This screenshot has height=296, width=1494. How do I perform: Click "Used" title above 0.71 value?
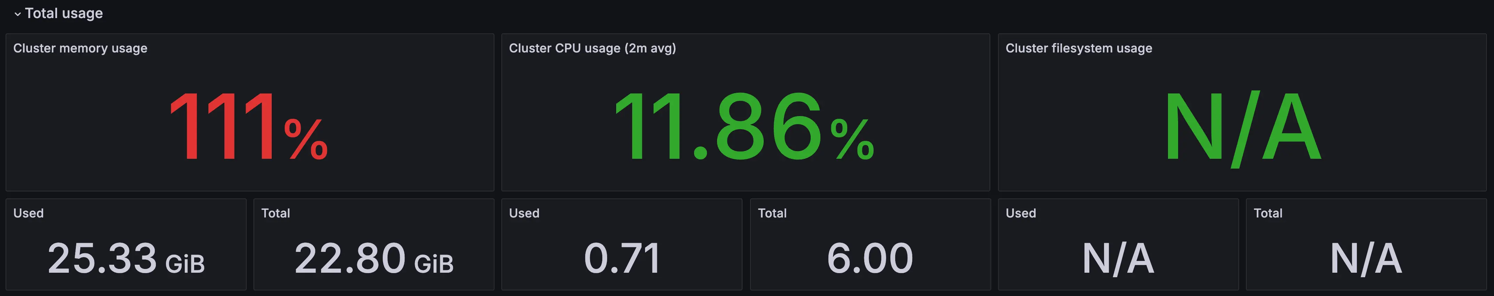click(x=524, y=213)
